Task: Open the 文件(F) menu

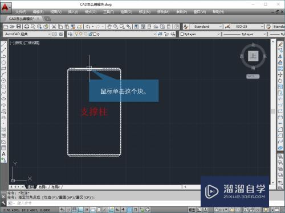Action: click(x=21, y=12)
